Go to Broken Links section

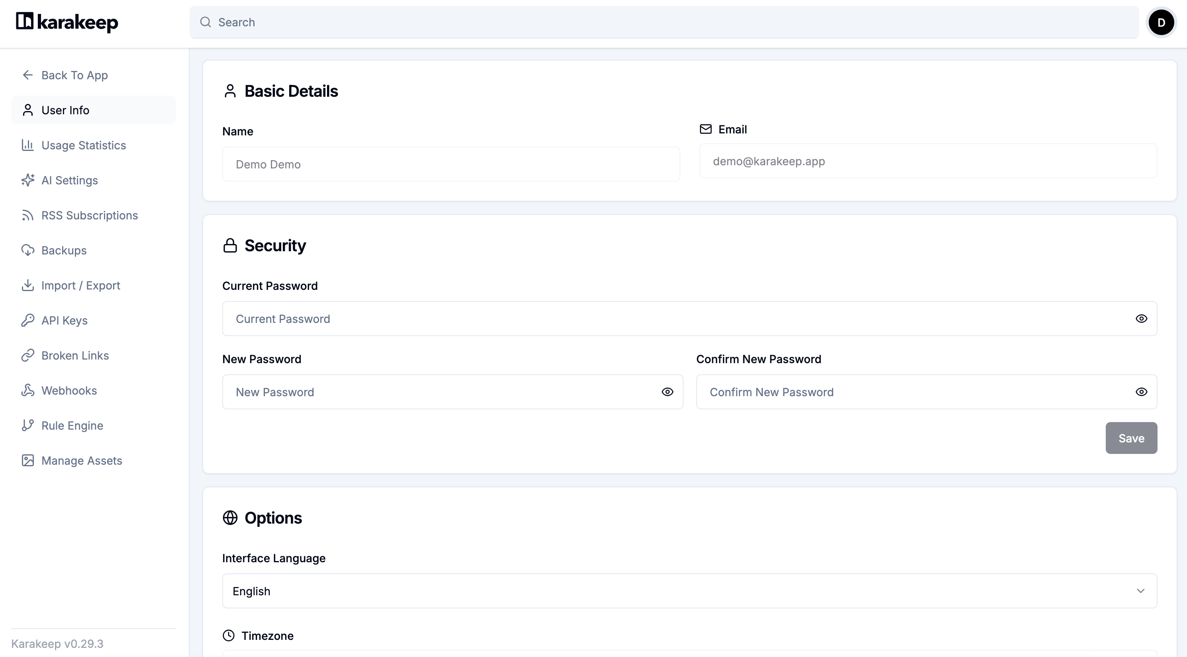75,356
